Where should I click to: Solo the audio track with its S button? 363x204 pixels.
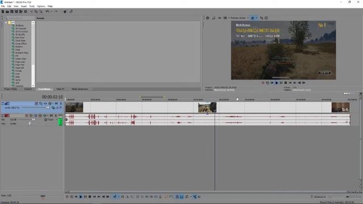point(56,116)
